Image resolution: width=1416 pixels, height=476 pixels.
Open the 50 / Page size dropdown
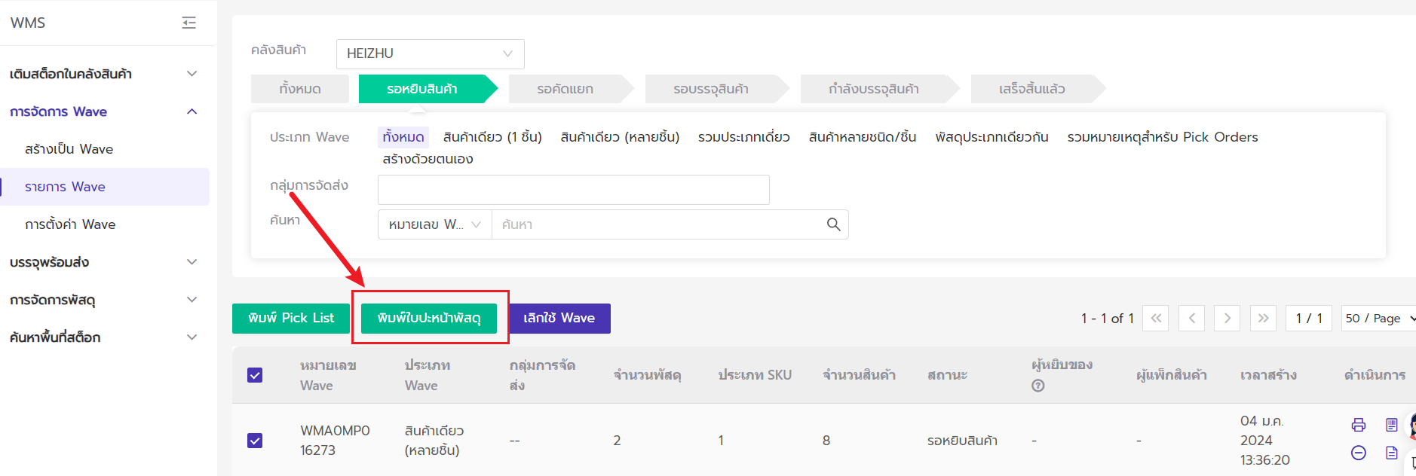pos(1380,318)
